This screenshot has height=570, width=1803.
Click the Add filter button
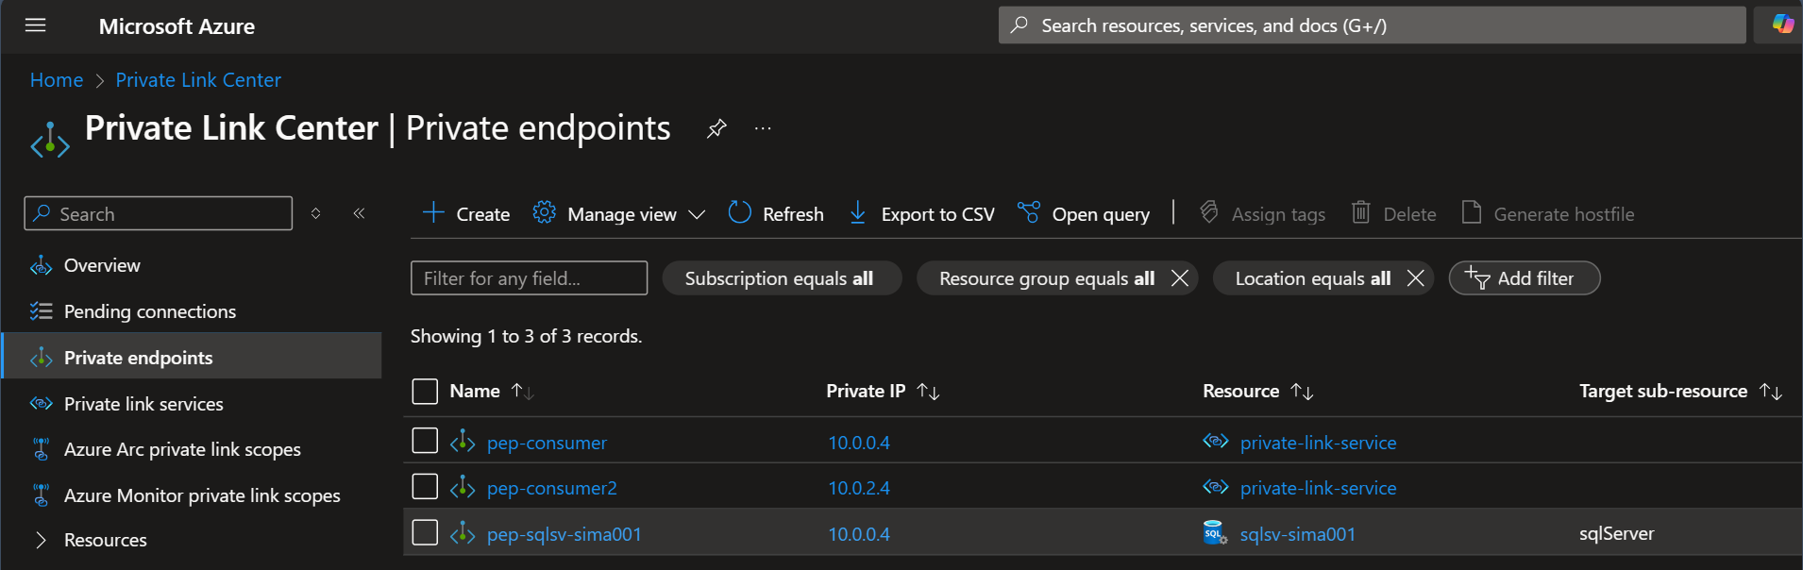(x=1524, y=278)
